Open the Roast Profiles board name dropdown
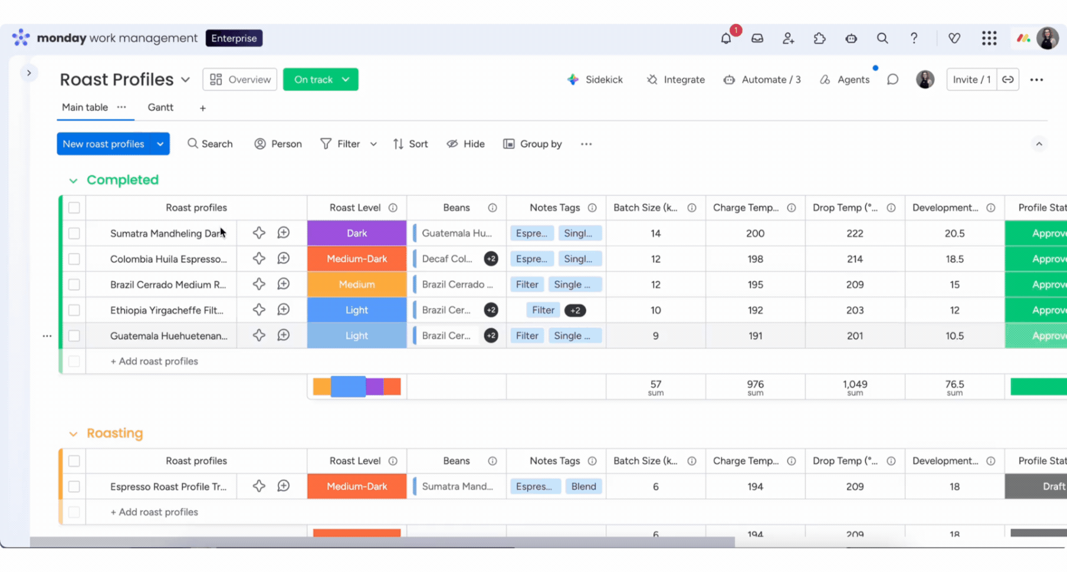The image size is (1067, 572). [185, 80]
